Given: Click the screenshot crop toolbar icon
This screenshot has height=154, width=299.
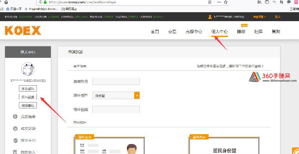Looking at the screenshot, I should [x=282, y=2].
